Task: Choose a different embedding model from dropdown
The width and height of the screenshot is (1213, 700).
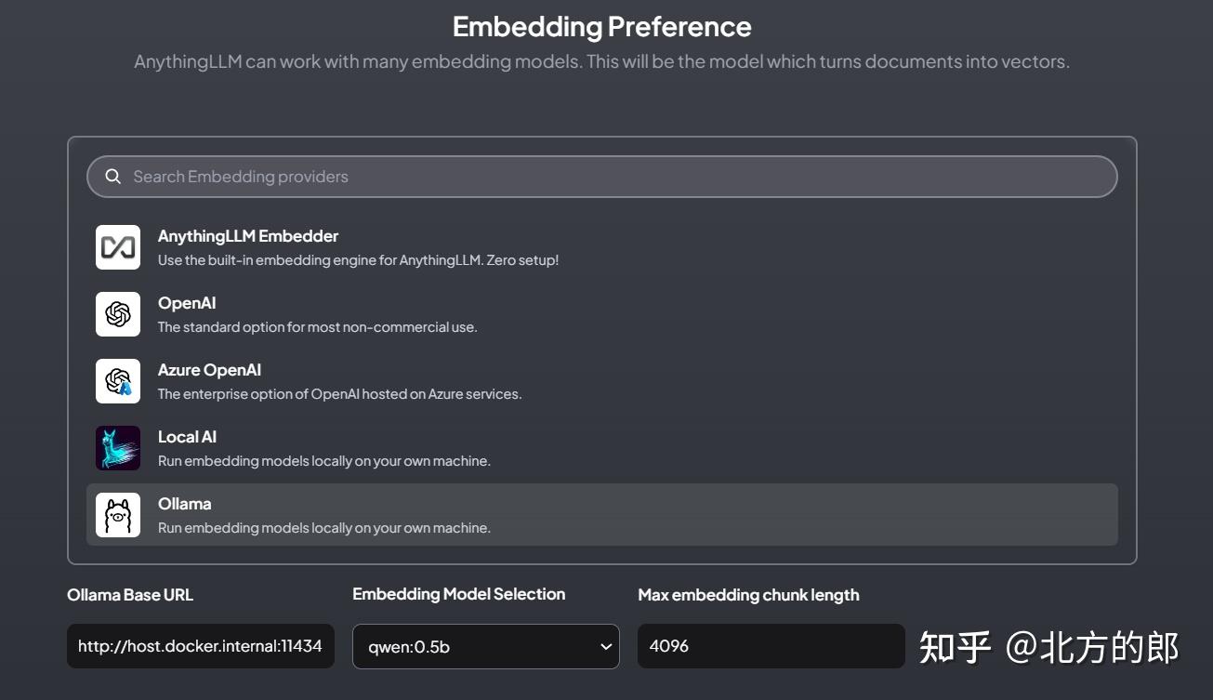Action: point(486,646)
